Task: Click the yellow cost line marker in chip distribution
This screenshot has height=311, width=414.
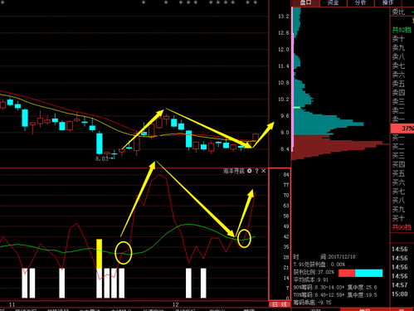Action: [x=296, y=107]
